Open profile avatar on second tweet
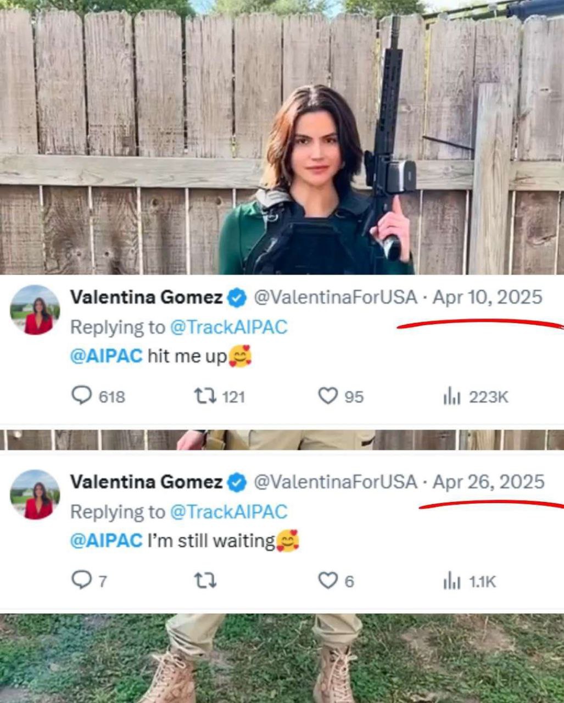This screenshot has width=564, height=703. point(35,494)
